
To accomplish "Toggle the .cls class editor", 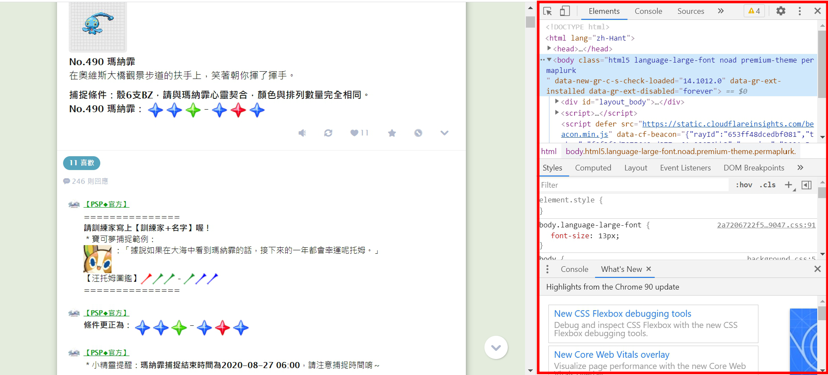I will pos(767,185).
